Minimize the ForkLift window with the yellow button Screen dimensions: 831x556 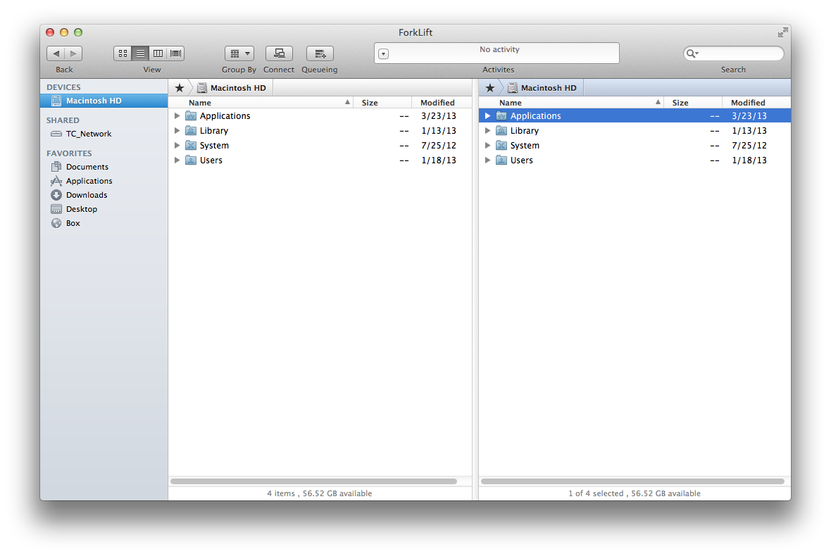[64, 33]
